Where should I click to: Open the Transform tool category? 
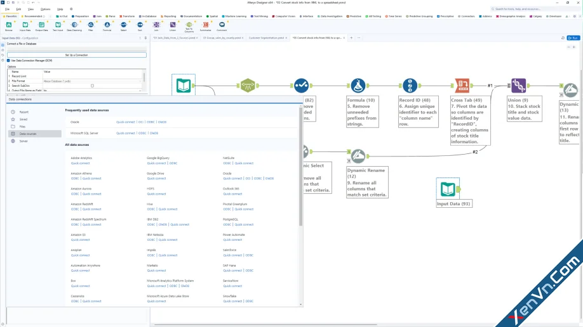tap(127, 16)
